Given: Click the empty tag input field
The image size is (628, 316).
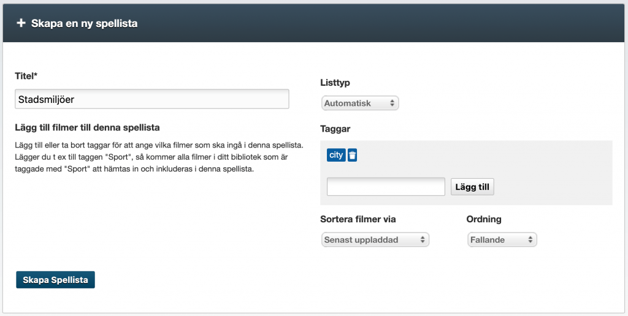Looking at the screenshot, I should 386,187.
